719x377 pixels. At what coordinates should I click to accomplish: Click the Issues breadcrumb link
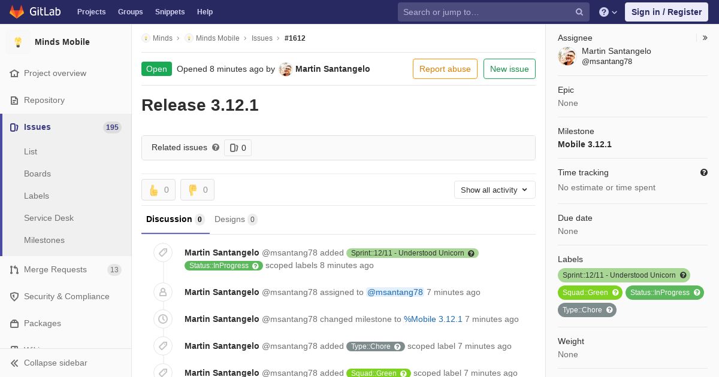coord(262,38)
